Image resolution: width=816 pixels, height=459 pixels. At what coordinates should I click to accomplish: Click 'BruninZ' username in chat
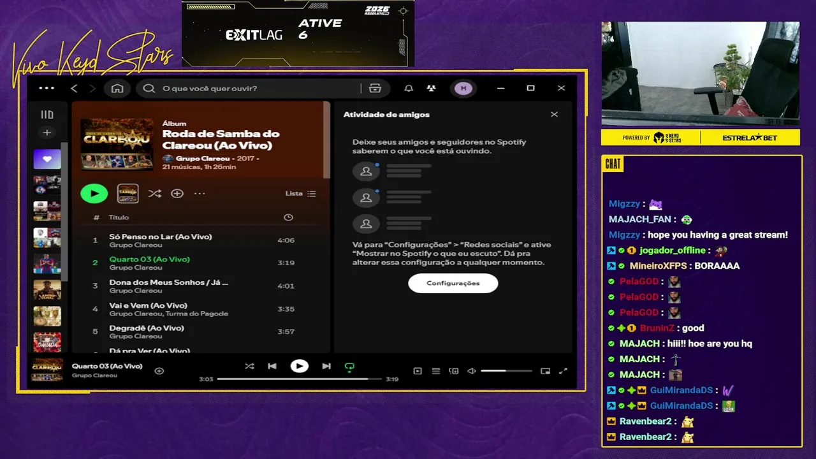[x=657, y=328]
